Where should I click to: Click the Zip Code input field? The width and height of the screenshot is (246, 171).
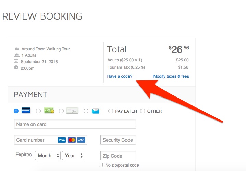tap(118, 156)
